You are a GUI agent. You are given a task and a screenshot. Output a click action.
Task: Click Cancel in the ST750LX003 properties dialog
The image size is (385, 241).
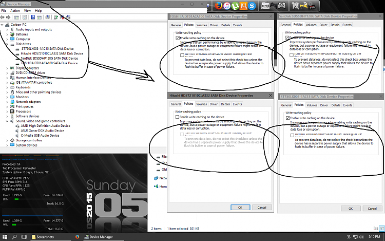tap(372, 208)
